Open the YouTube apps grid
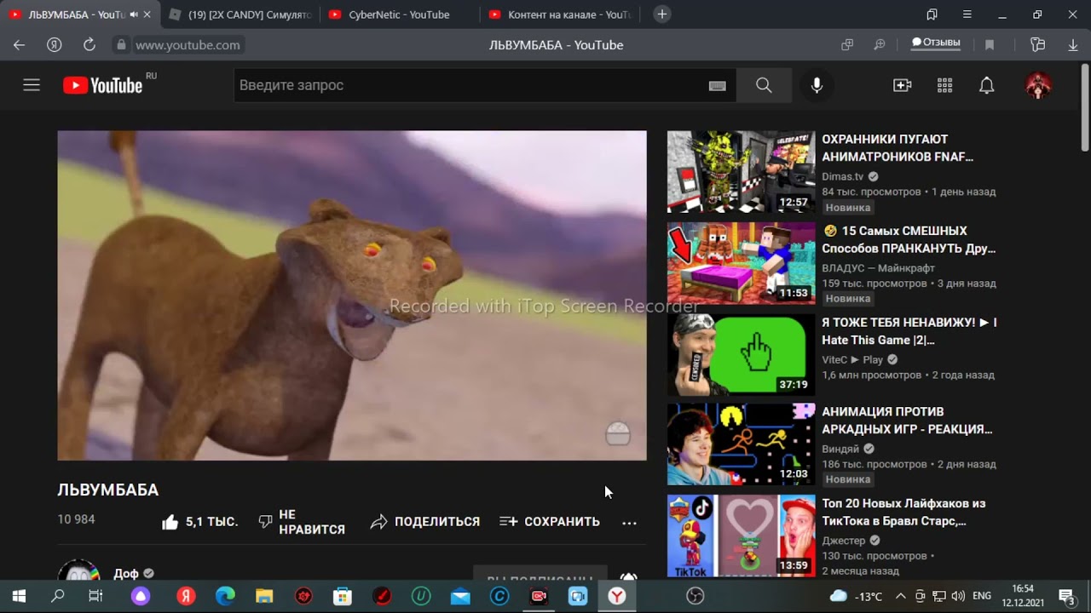The width and height of the screenshot is (1091, 613). pos(944,85)
